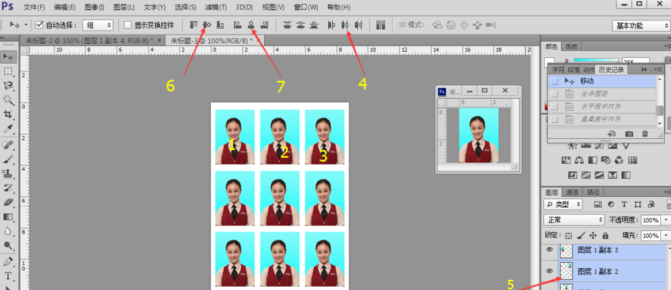The height and width of the screenshot is (290, 671).
Task: Select the Horizontal Type tool
Action: (8, 276)
